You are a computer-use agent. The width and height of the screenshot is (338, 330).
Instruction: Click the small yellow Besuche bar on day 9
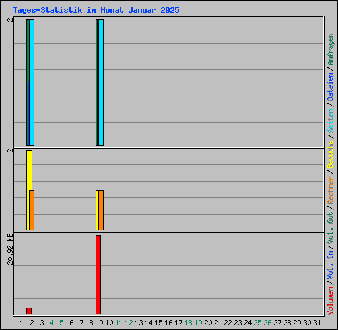(x=97, y=210)
